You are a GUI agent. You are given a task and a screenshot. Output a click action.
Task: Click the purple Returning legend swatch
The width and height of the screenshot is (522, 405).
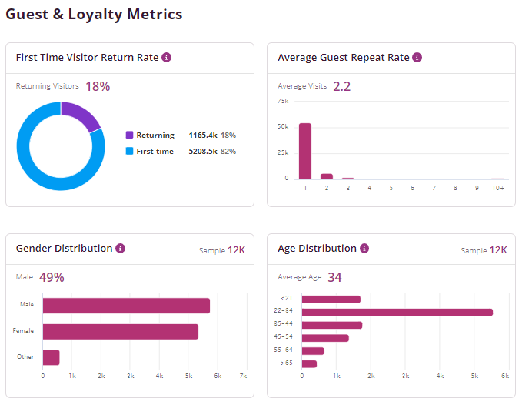click(x=129, y=136)
